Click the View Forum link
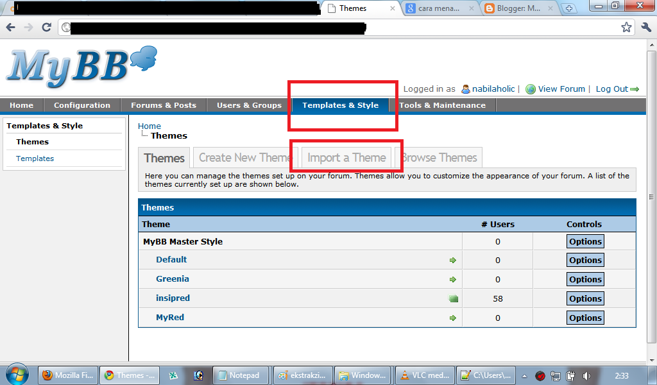657x385 pixels. click(561, 89)
